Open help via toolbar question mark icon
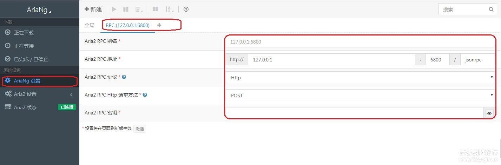 186,9
